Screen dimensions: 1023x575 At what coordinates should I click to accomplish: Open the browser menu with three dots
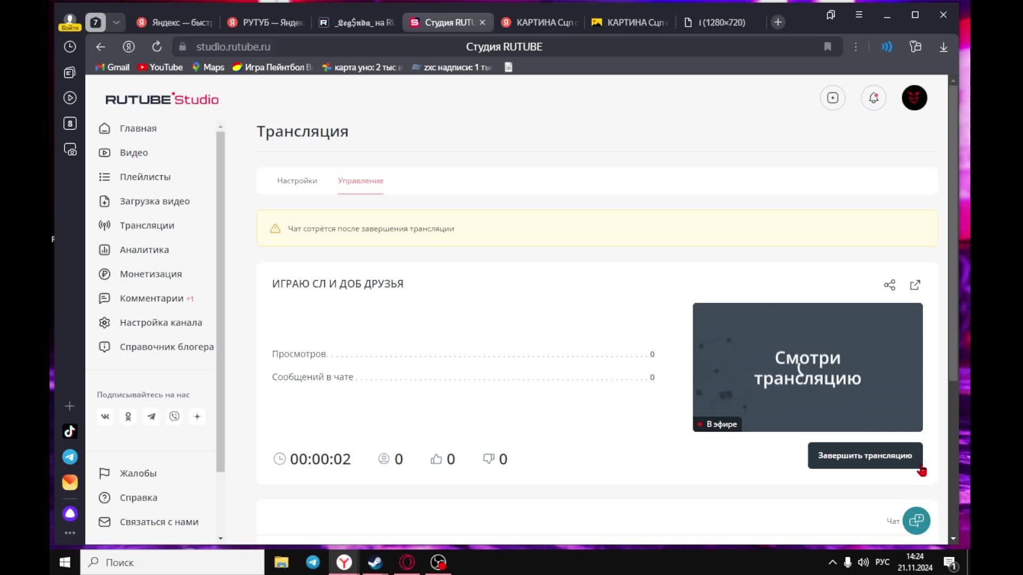(856, 47)
